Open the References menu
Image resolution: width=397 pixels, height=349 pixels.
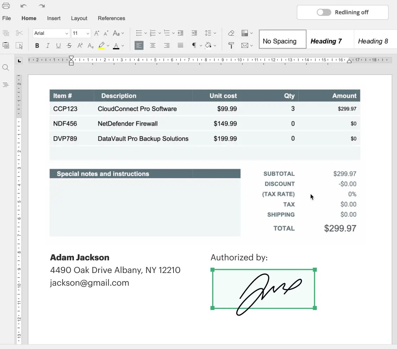pyautogui.click(x=112, y=18)
